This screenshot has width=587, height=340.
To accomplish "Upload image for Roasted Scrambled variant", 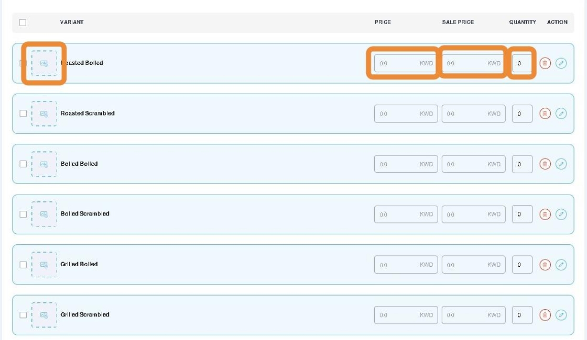I will 44,114.
